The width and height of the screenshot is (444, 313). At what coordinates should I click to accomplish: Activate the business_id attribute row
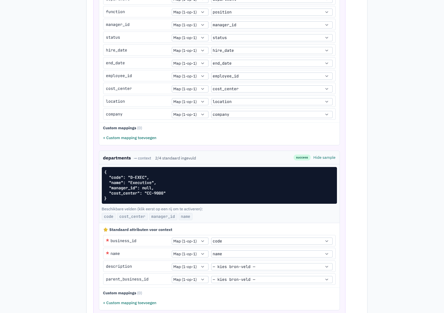[x=219, y=241]
